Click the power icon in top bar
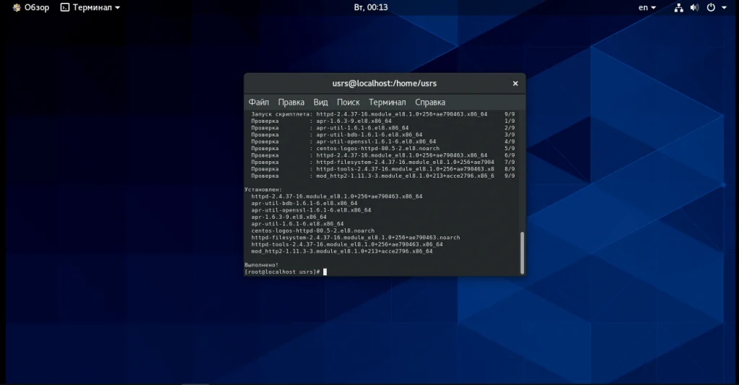This screenshot has width=739, height=385. [x=711, y=7]
